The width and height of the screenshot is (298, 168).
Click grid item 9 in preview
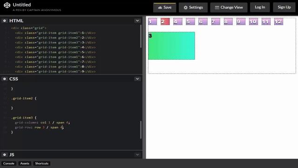point(241,21)
